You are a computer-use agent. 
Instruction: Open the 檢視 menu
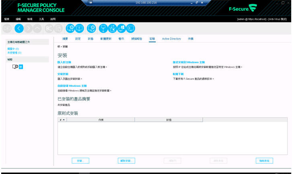(x=30, y=19)
